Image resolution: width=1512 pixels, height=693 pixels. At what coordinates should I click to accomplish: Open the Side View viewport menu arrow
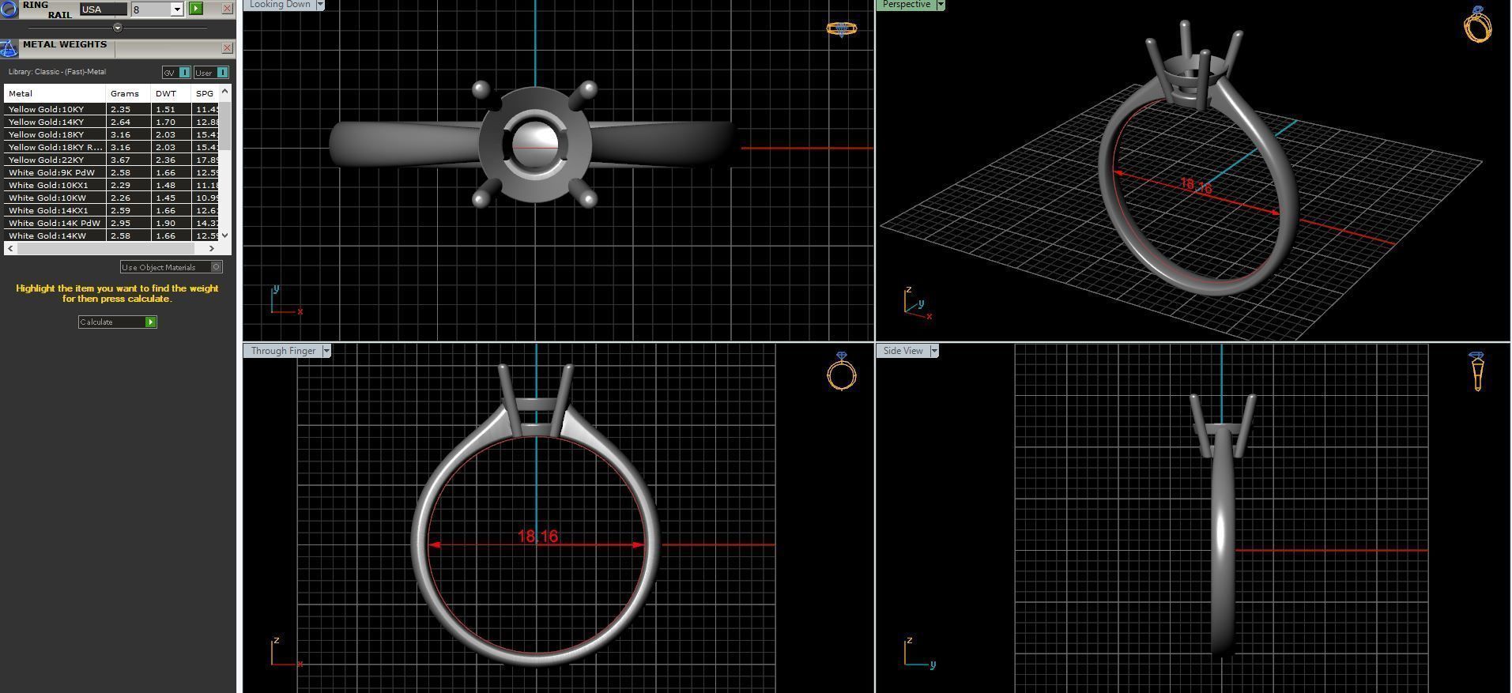pos(934,351)
